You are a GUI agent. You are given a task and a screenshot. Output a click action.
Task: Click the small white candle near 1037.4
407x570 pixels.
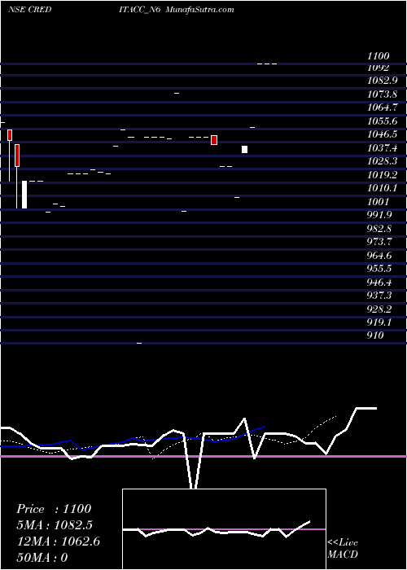tap(244, 149)
